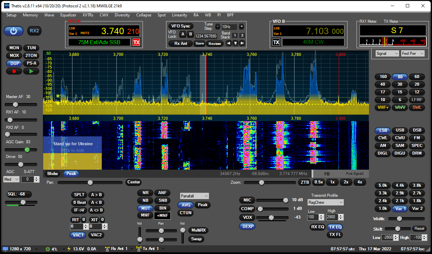Click the band stack left arrow
Screen dimensions: 432x254
(228, 43)
